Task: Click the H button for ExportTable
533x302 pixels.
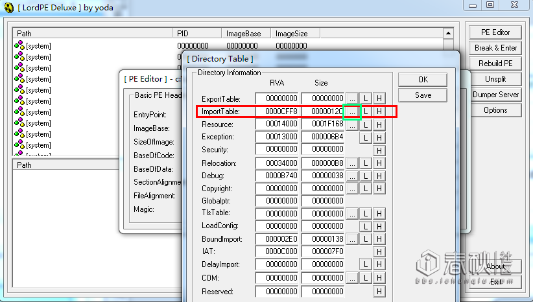Action: [379, 99]
